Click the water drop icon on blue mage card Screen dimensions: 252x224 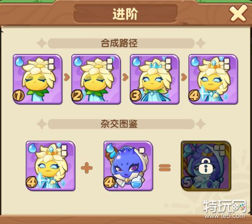[x=111, y=148]
